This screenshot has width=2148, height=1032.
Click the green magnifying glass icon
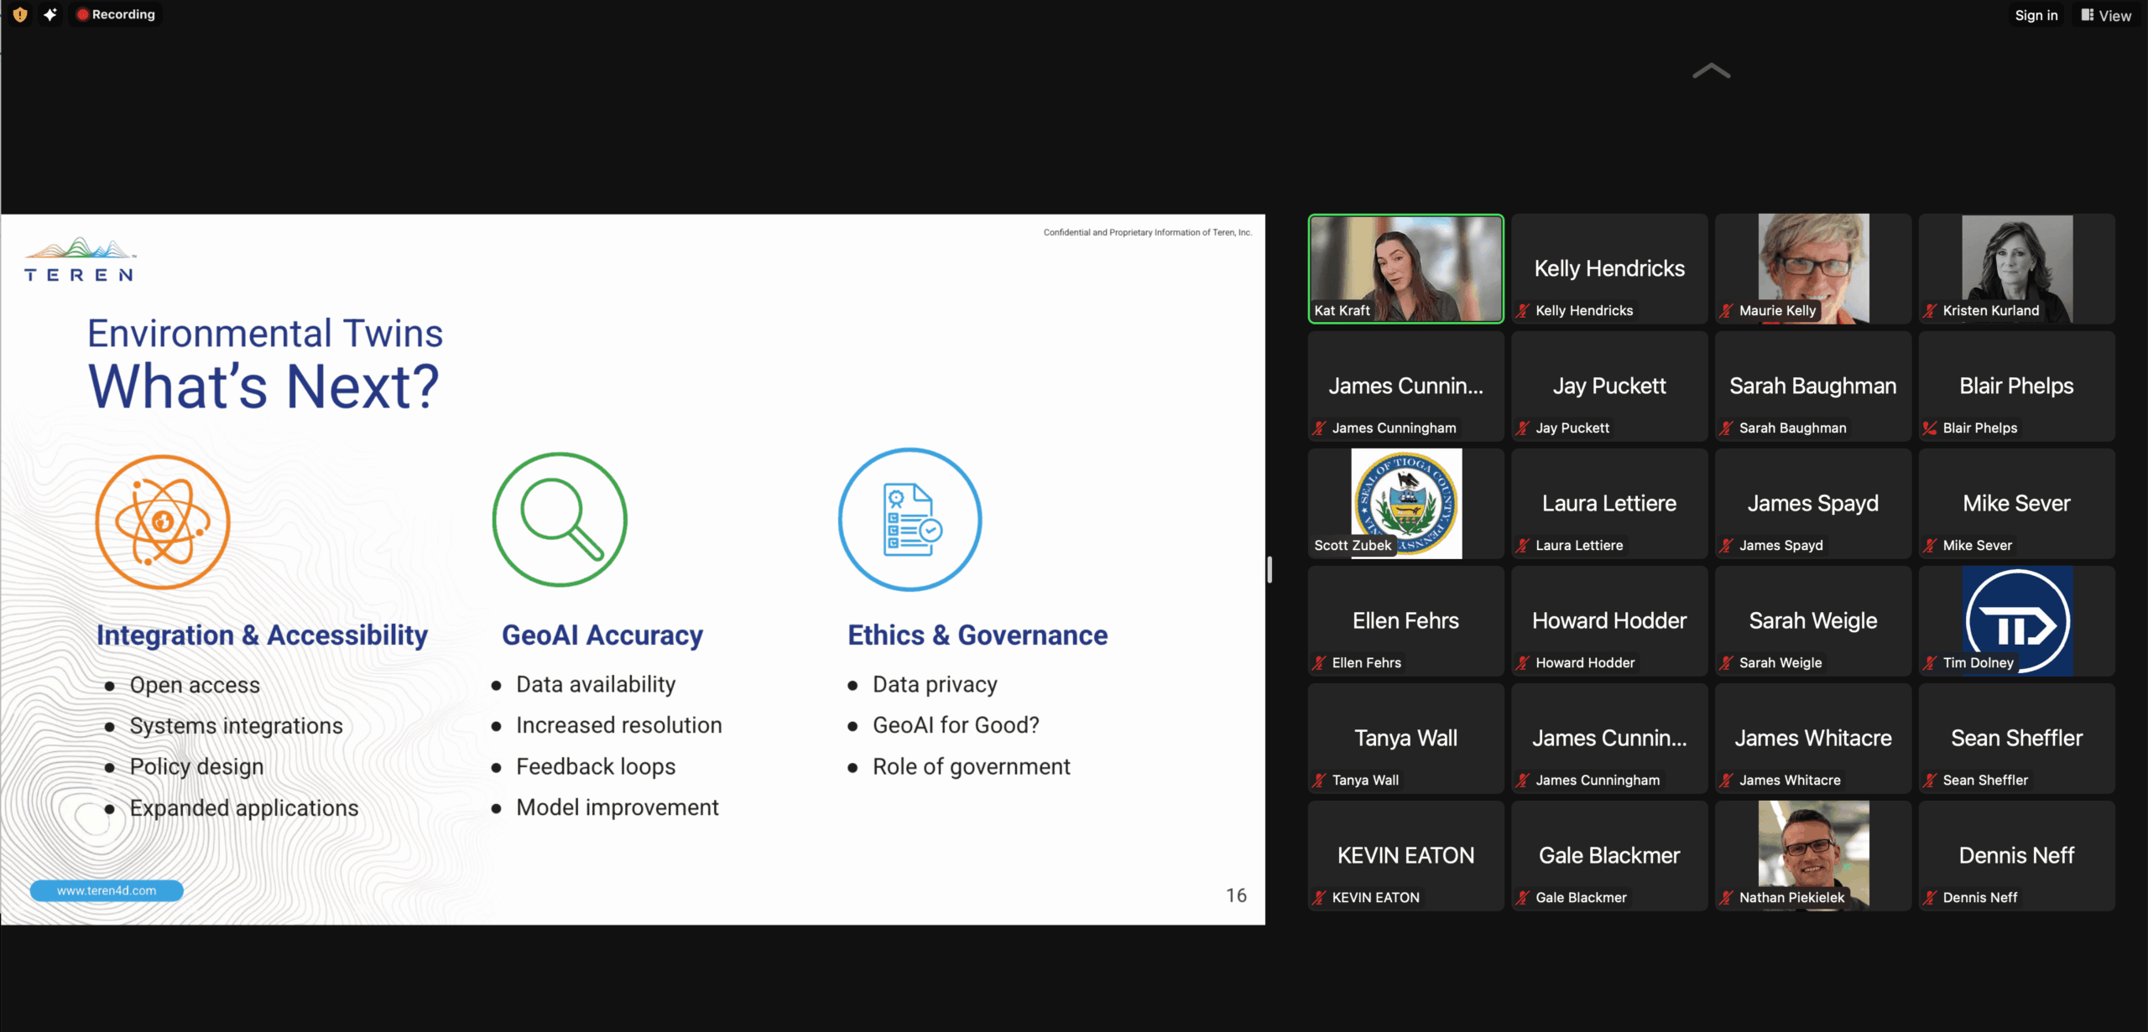tap(560, 519)
